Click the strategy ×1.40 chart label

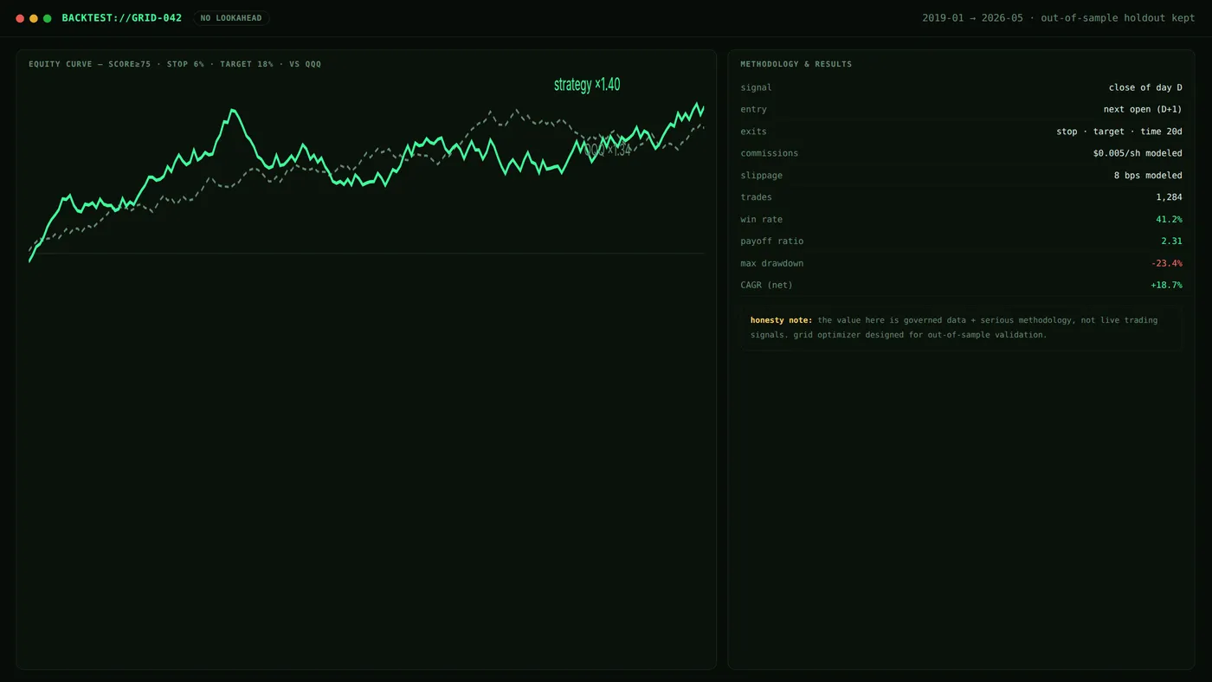point(587,84)
